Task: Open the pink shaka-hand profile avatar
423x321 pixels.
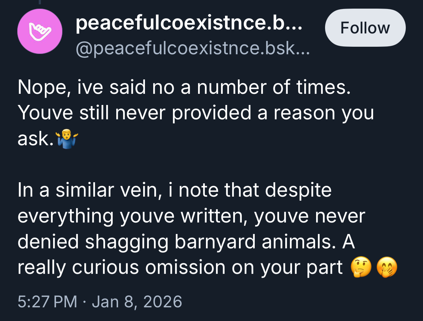Action: pyautogui.click(x=40, y=31)
